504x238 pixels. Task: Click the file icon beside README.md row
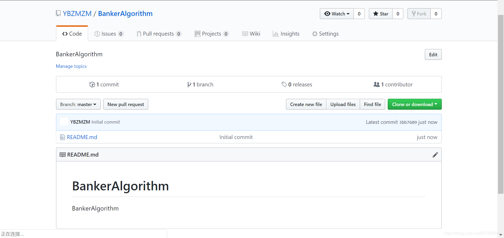(62, 137)
